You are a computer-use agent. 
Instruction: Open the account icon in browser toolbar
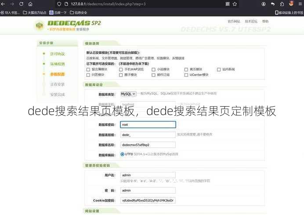point(264,4)
